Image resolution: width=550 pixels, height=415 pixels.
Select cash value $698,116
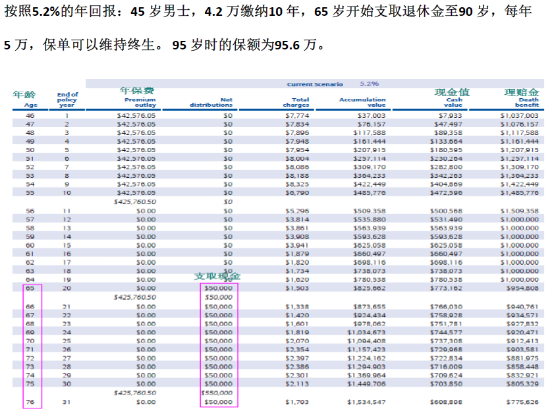pos(447,263)
